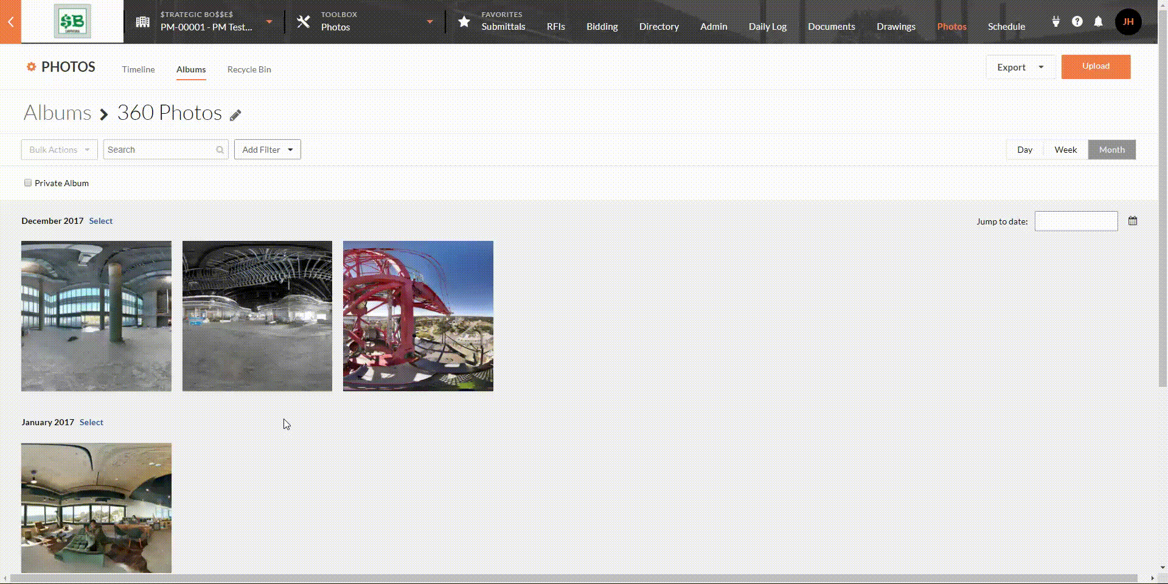Click the back arrow in orange sidebar
Image resolution: width=1168 pixels, height=584 pixels.
[x=10, y=22]
